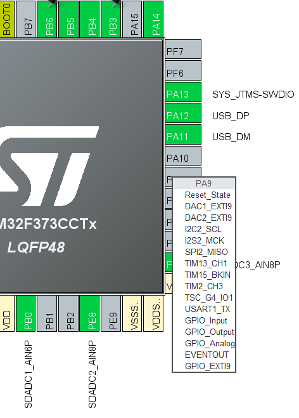
Task: Assign I2C2_SCL to PA9
Action: [x=204, y=230]
